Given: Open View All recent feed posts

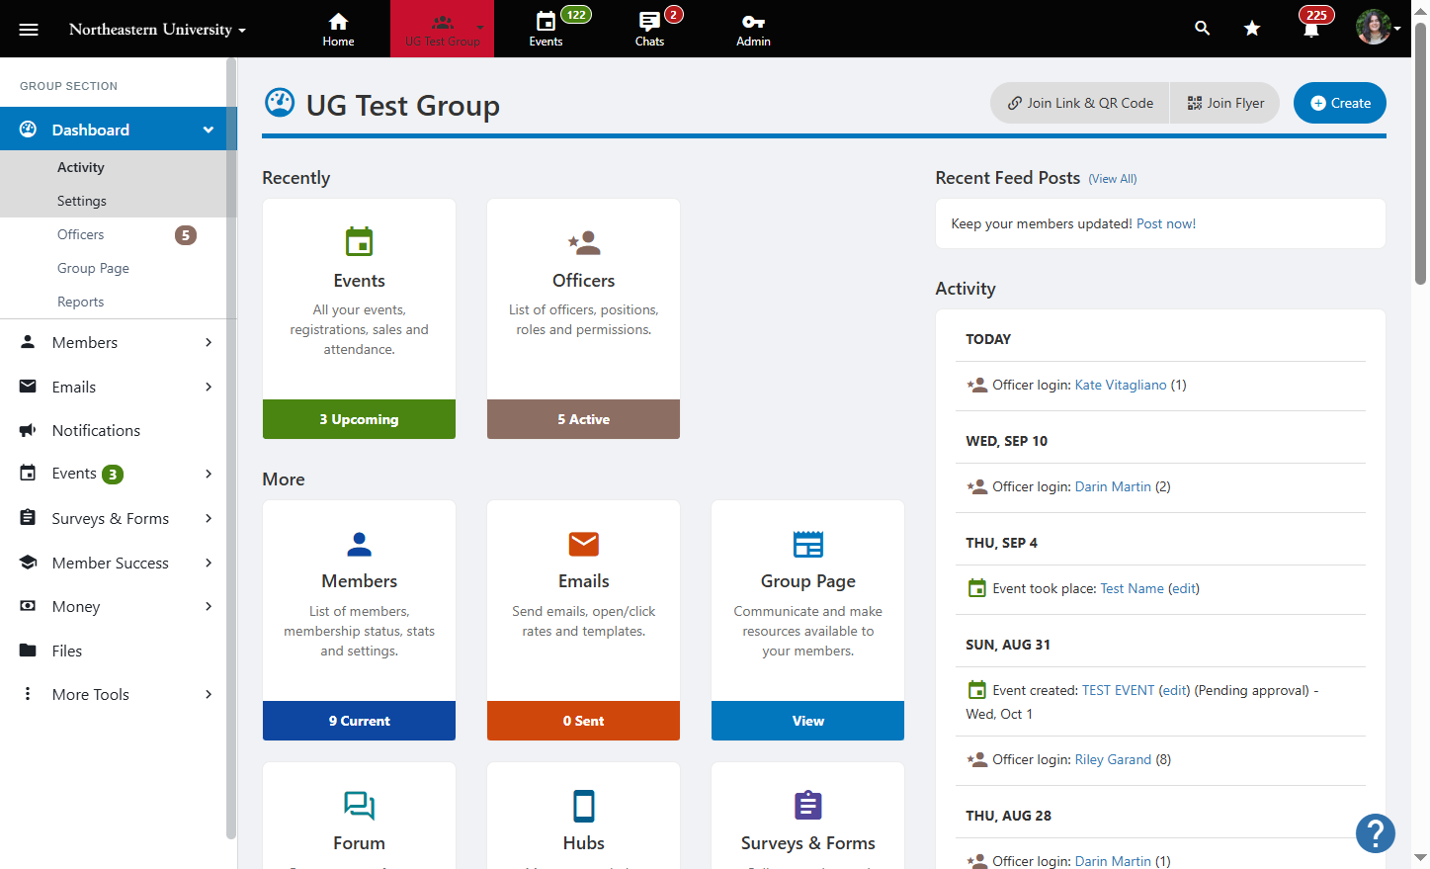Looking at the screenshot, I should [1113, 179].
